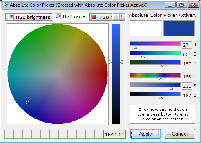
Task: Click the blue RGB channel slider
Action: (x=155, y=62)
